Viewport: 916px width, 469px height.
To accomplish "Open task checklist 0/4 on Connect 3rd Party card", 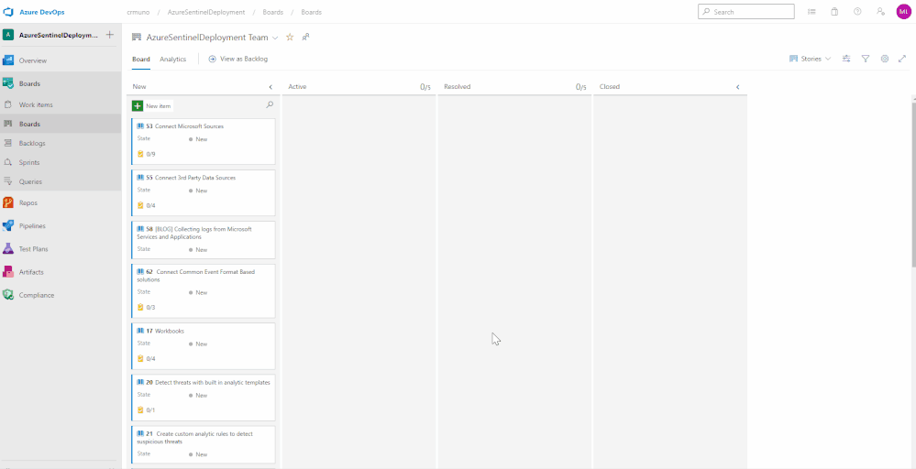I will click(x=146, y=205).
